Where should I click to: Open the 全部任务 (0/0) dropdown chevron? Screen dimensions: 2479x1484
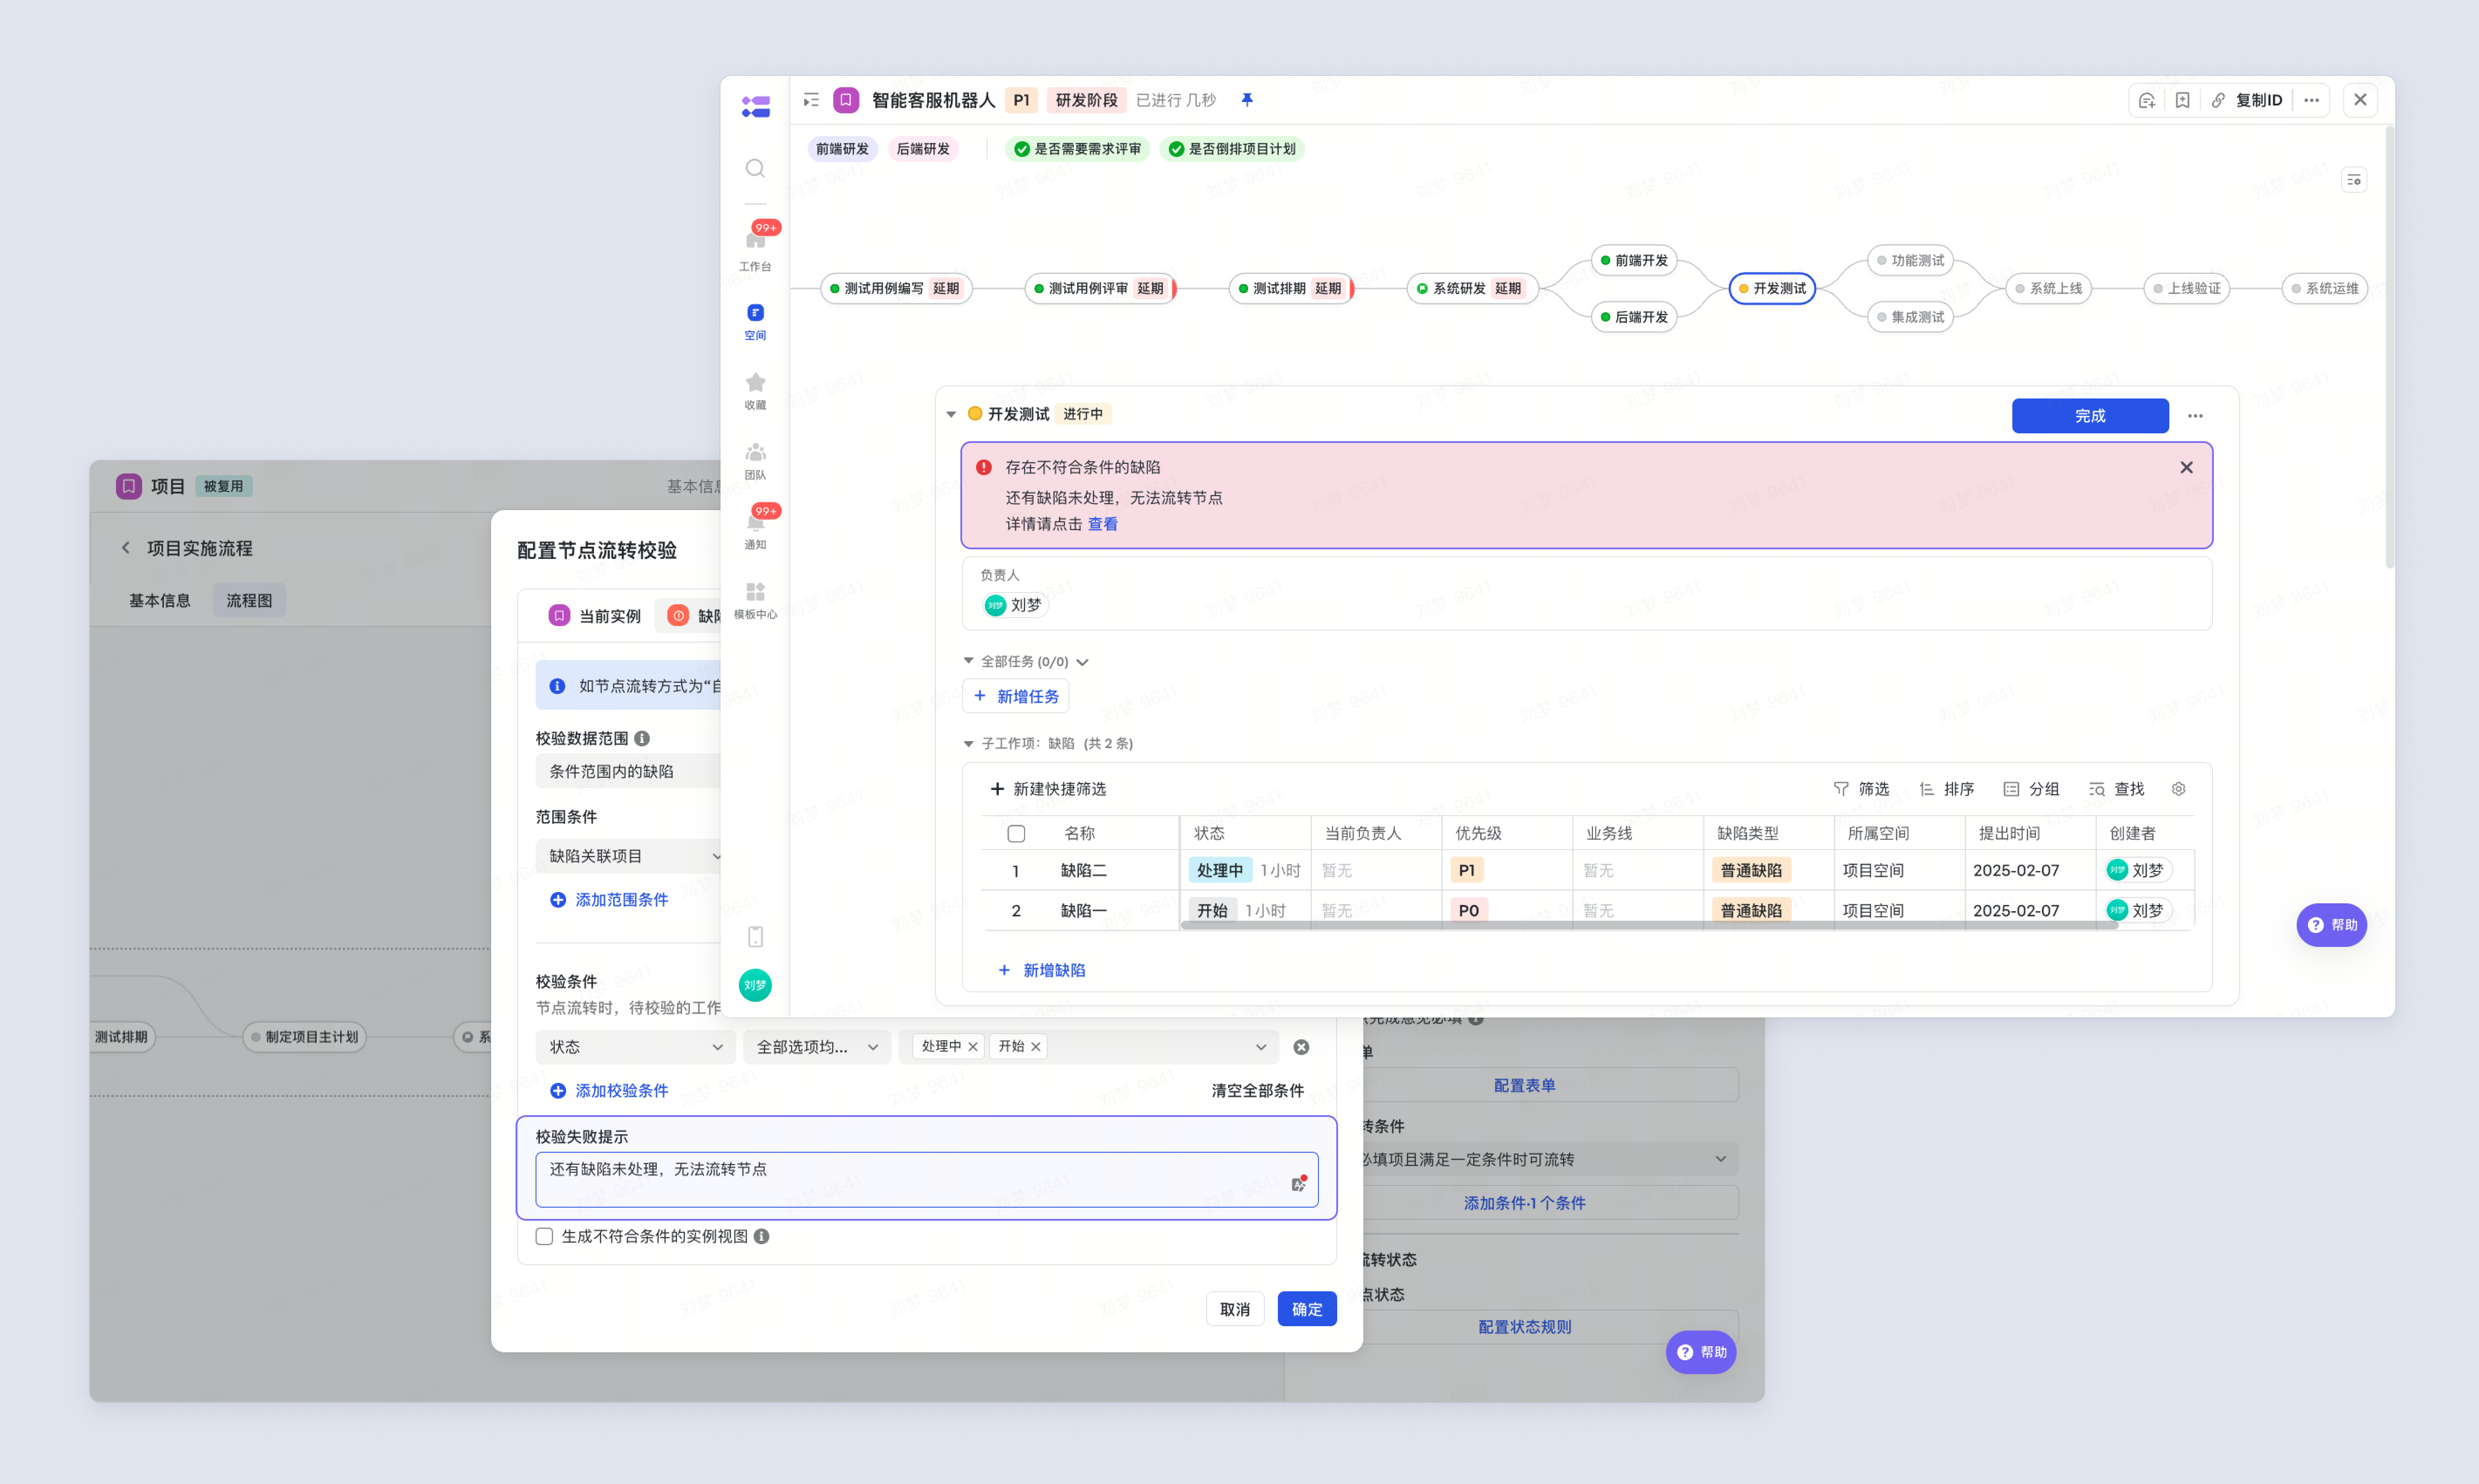(x=1082, y=662)
